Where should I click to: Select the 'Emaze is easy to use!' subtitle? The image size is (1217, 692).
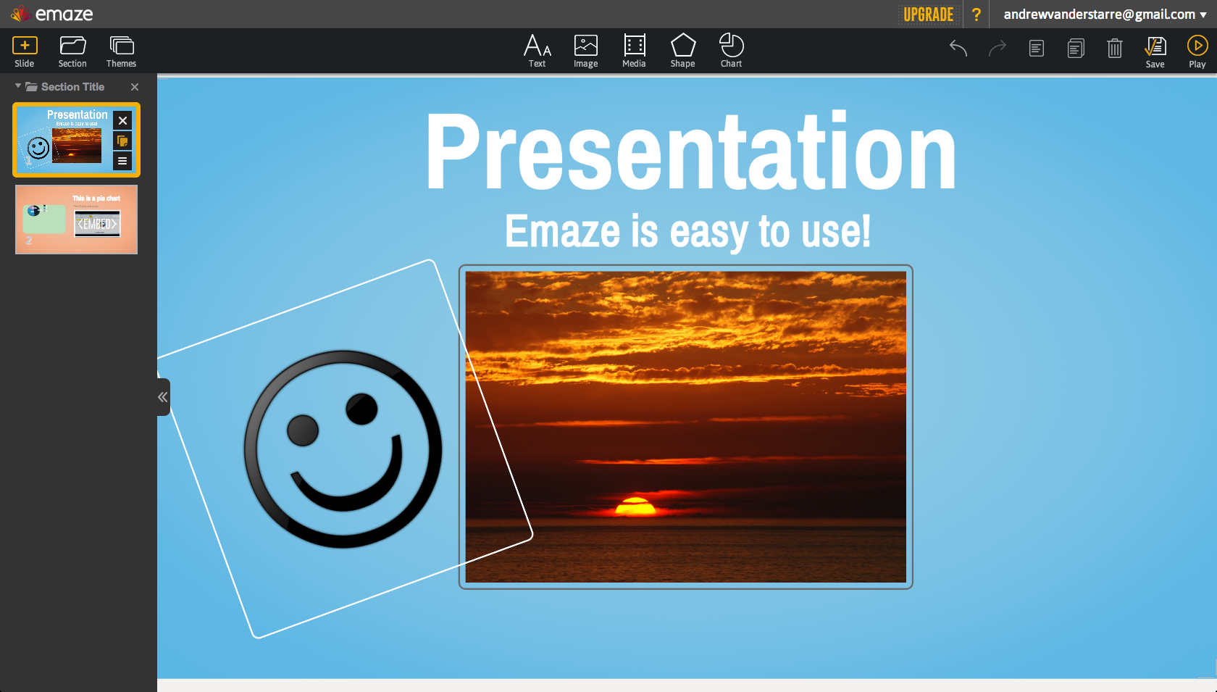pyautogui.click(x=688, y=232)
